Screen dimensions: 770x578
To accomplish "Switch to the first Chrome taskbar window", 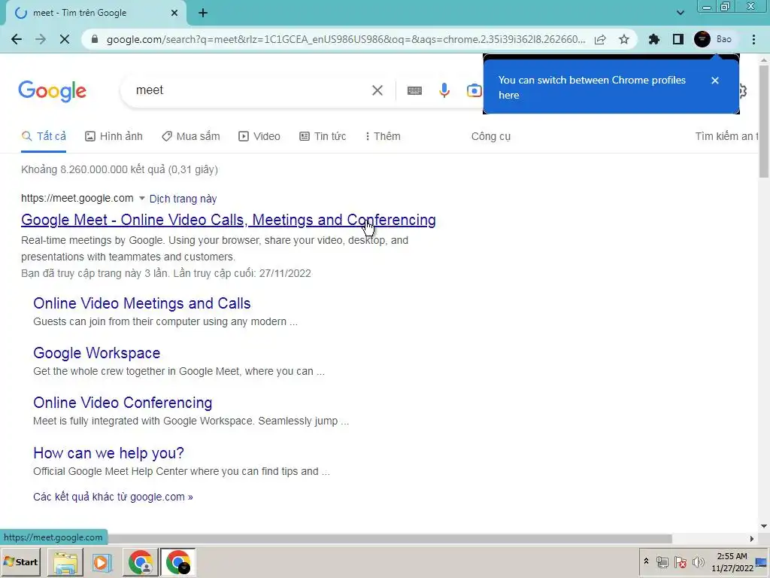I will (141, 562).
